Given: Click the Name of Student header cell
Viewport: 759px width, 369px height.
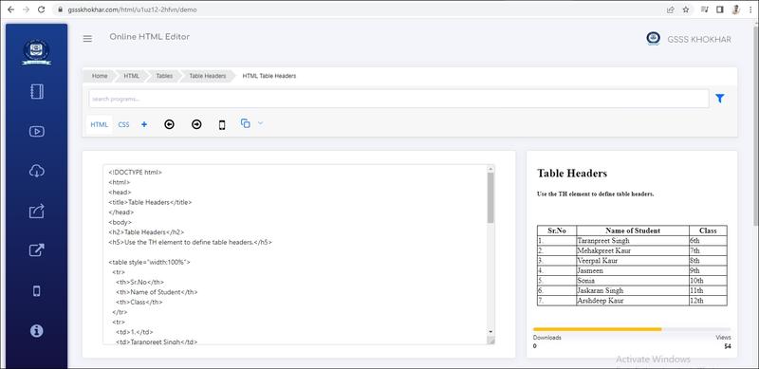Looking at the screenshot, I should click(633, 231).
